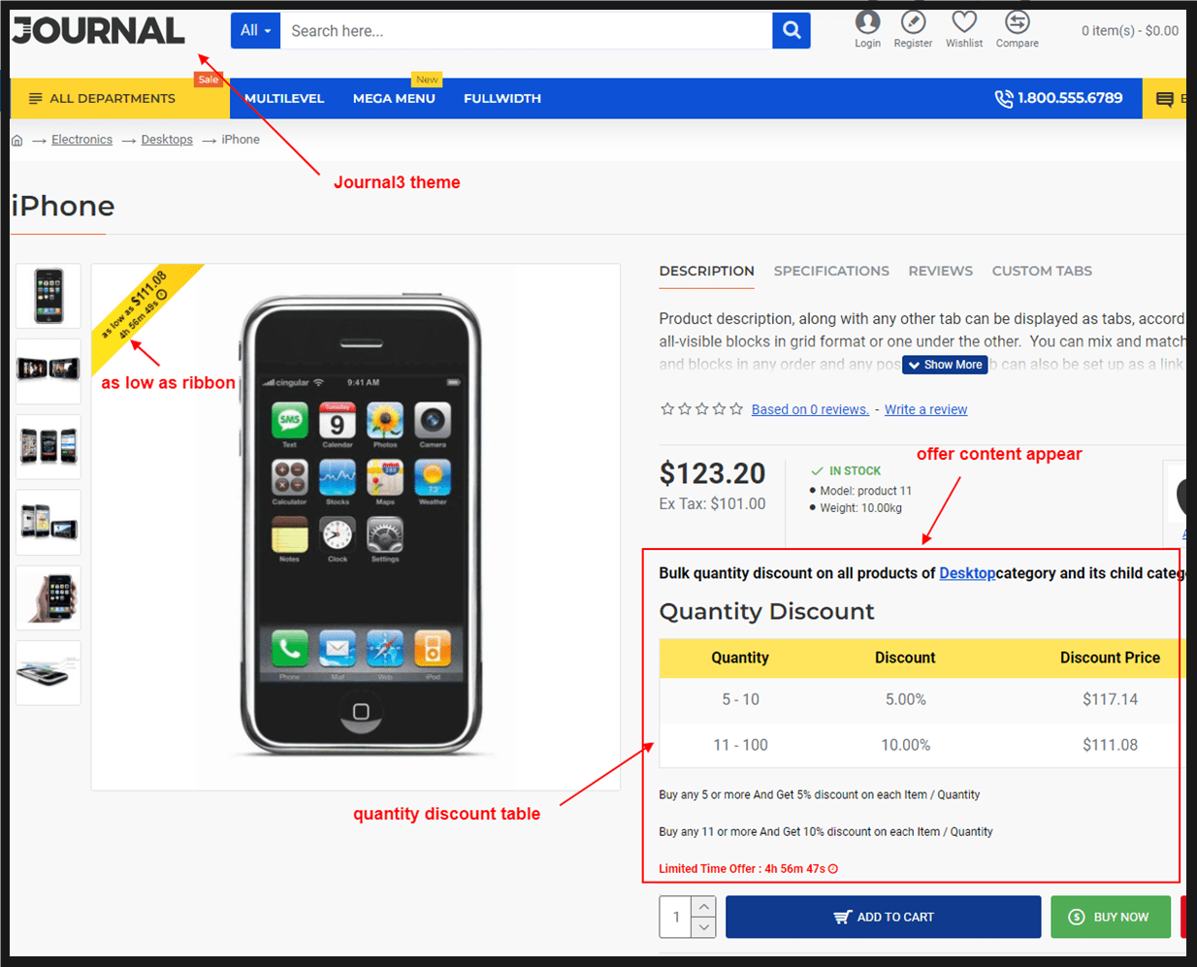1197x967 pixels.
Task: Click the Compare arrows icon
Action: [1017, 22]
